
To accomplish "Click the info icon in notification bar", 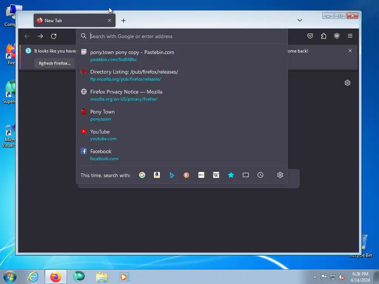I will click(x=28, y=51).
